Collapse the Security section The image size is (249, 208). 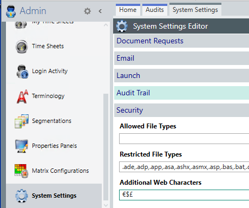(181, 110)
